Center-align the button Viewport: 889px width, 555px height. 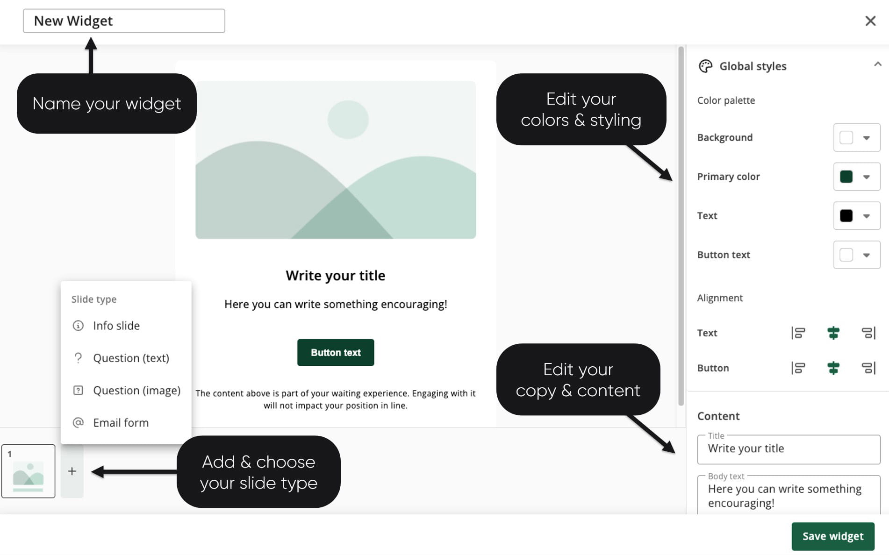[x=833, y=368]
